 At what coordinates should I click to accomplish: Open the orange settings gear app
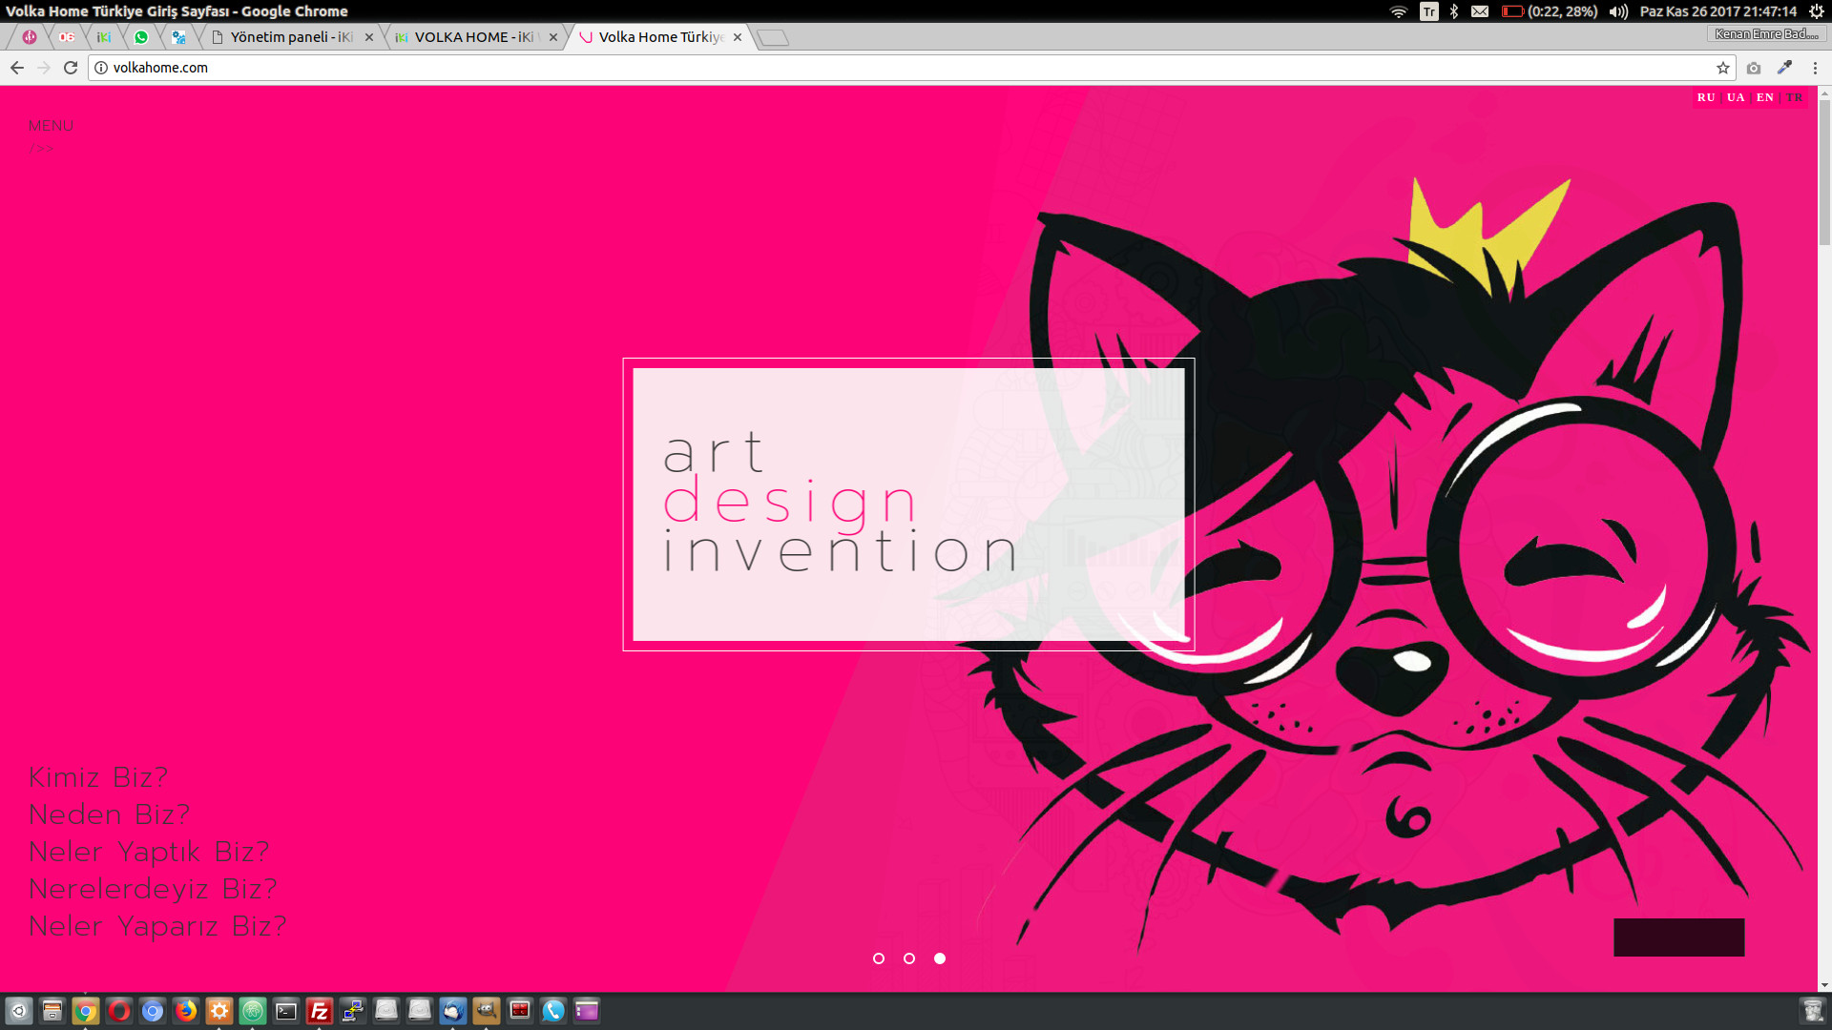click(219, 1011)
